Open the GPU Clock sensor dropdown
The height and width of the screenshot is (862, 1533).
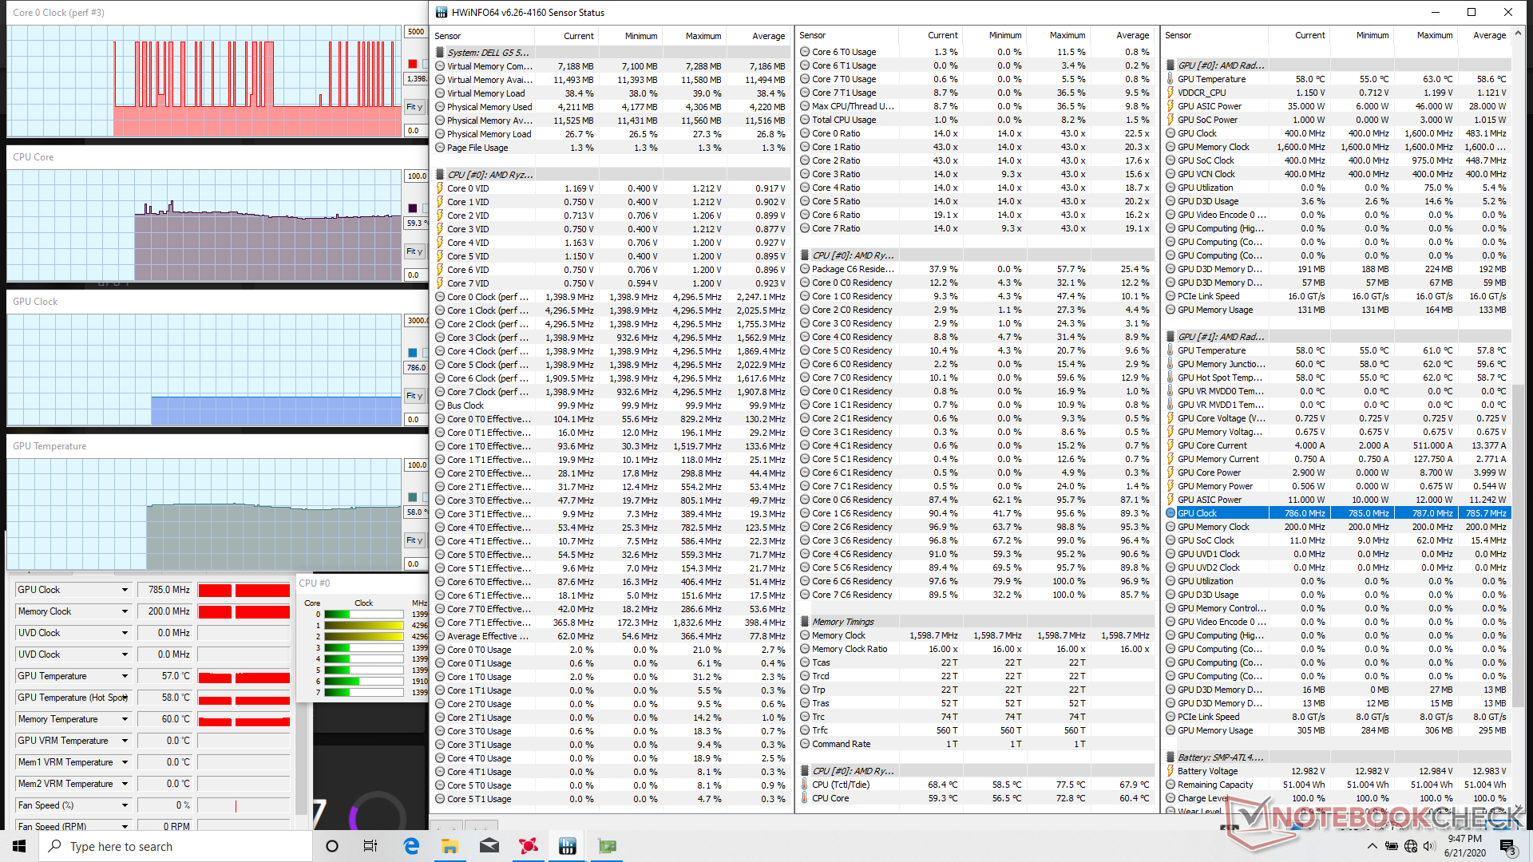pyautogui.click(x=125, y=590)
